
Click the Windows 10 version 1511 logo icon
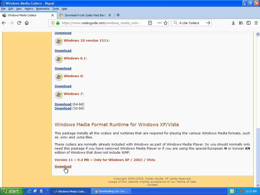[x=59, y=41]
